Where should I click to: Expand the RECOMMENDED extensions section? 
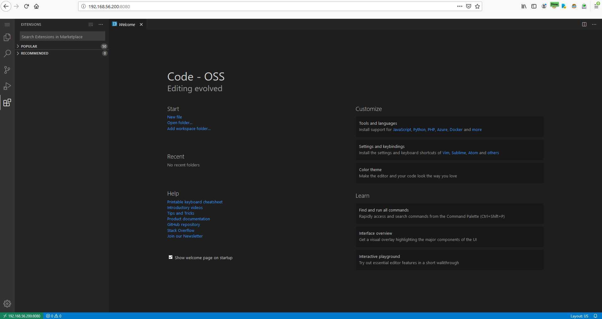pos(62,53)
